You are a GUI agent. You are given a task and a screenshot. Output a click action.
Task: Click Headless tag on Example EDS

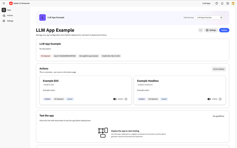click(x=47, y=99)
